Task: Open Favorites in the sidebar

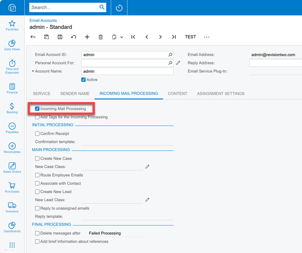Action: (x=12, y=26)
